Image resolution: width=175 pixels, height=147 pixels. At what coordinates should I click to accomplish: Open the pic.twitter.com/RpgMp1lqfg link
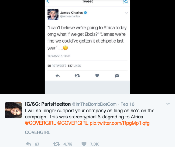[119, 123]
